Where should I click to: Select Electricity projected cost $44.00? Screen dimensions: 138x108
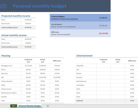28,74
